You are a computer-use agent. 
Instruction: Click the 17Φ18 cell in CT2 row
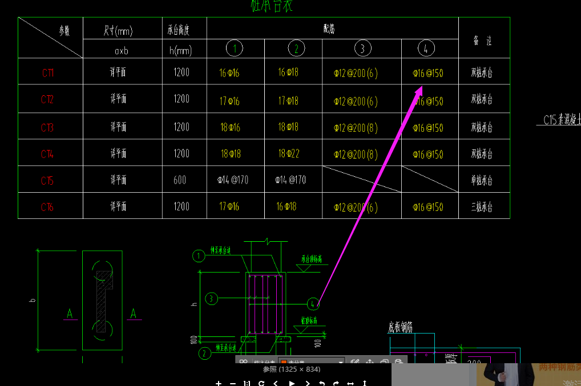click(288, 101)
